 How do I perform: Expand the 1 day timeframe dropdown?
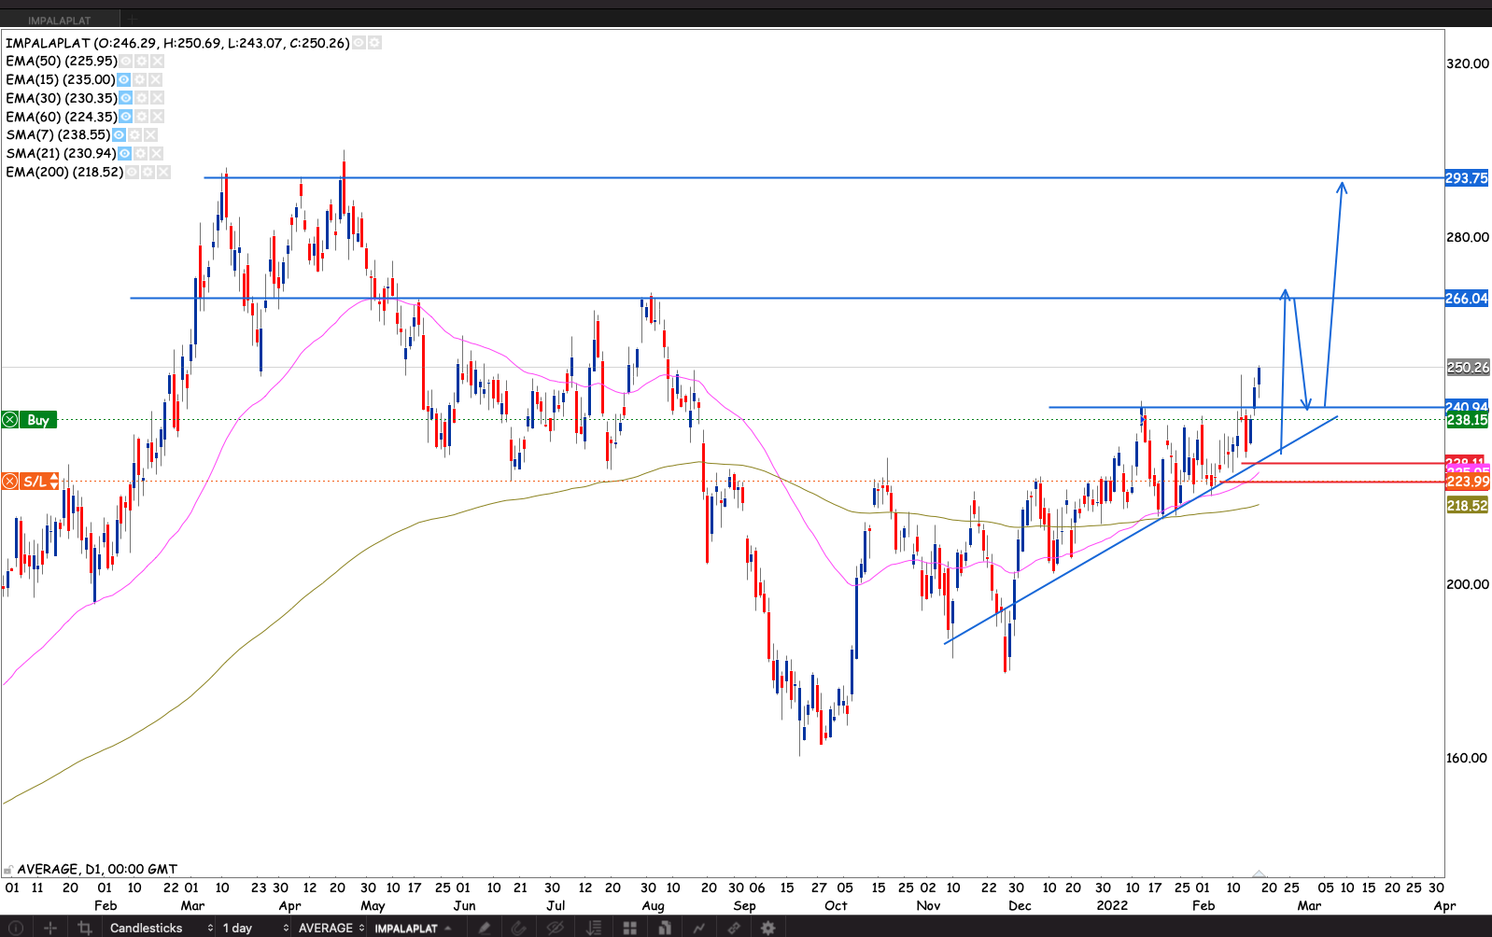(254, 928)
